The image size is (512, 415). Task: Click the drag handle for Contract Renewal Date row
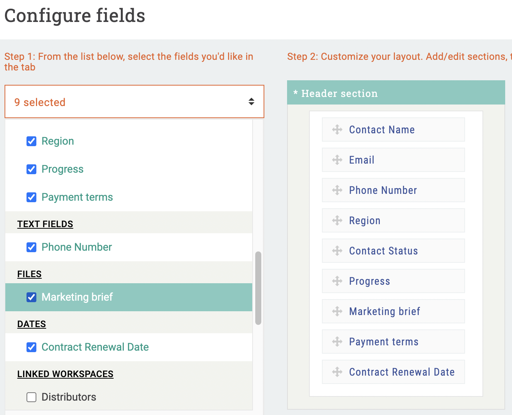pyautogui.click(x=337, y=372)
